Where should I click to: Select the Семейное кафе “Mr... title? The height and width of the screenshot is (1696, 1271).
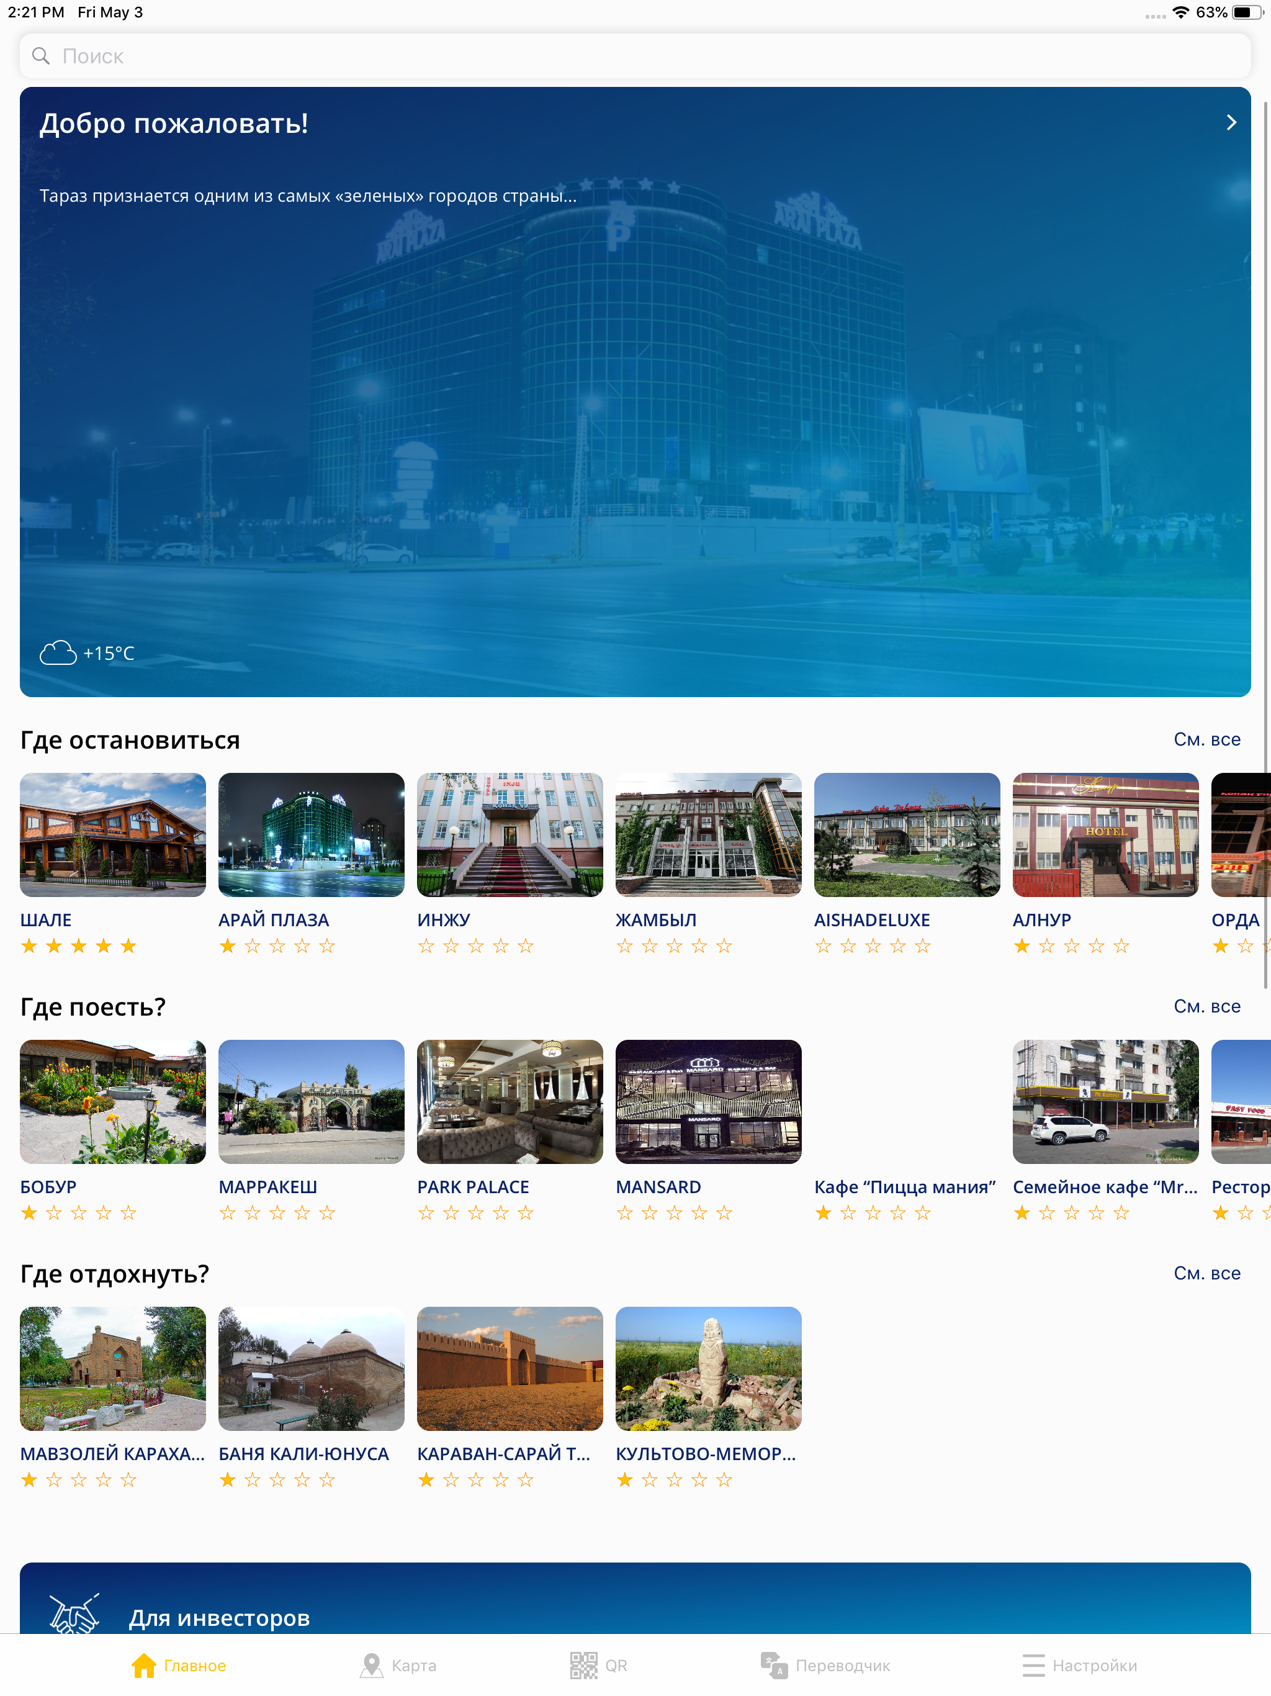click(1105, 1187)
